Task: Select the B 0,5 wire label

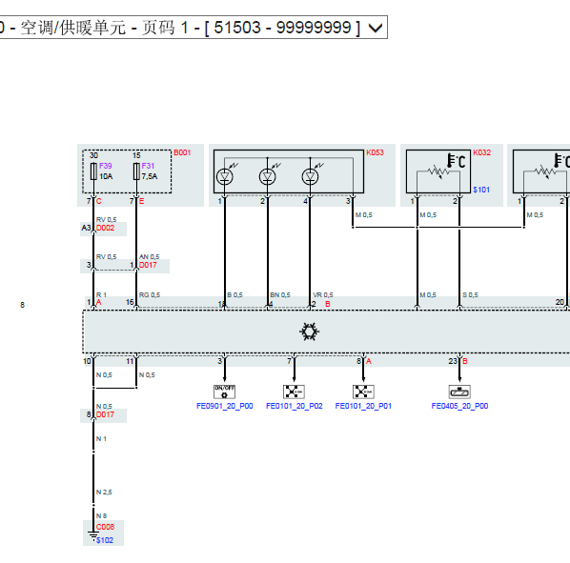Action: pos(234,295)
